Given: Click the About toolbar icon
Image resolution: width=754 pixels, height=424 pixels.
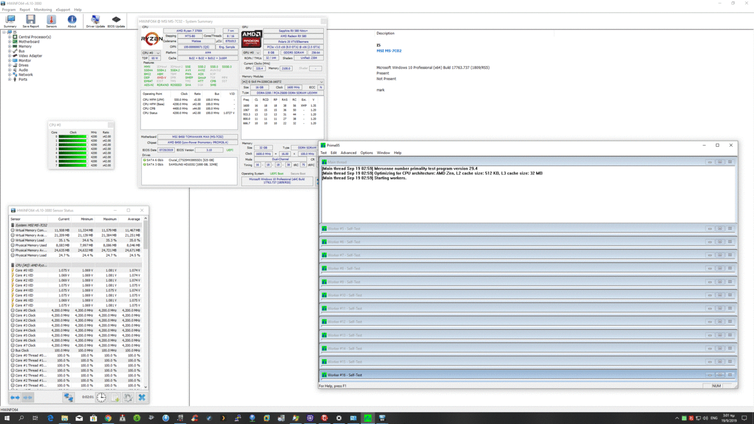Looking at the screenshot, I should tap(72, 21).
